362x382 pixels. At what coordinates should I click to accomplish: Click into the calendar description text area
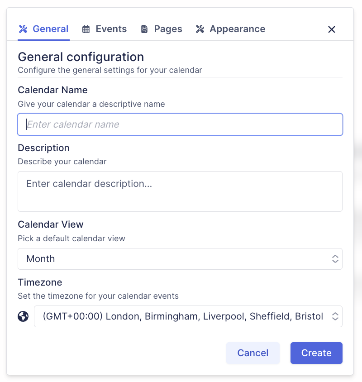coord(180,191)
